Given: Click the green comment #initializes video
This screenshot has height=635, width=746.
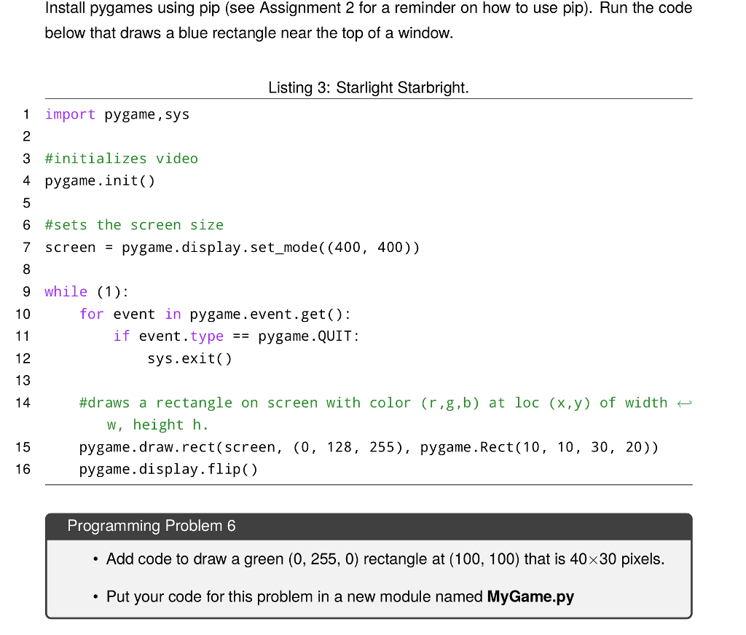Looking at the screenshot, I should 122,158.
